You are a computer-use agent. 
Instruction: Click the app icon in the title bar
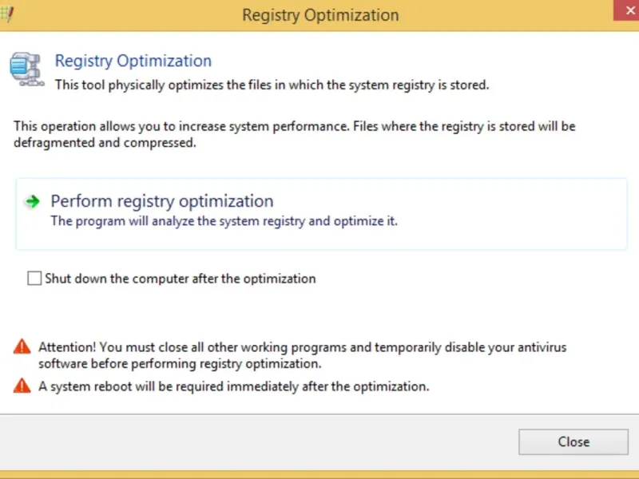click(7, 12)
